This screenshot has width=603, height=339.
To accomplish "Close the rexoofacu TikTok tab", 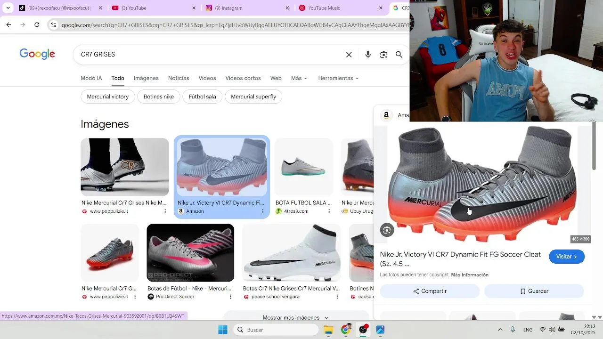I will (x=100, y=8).
